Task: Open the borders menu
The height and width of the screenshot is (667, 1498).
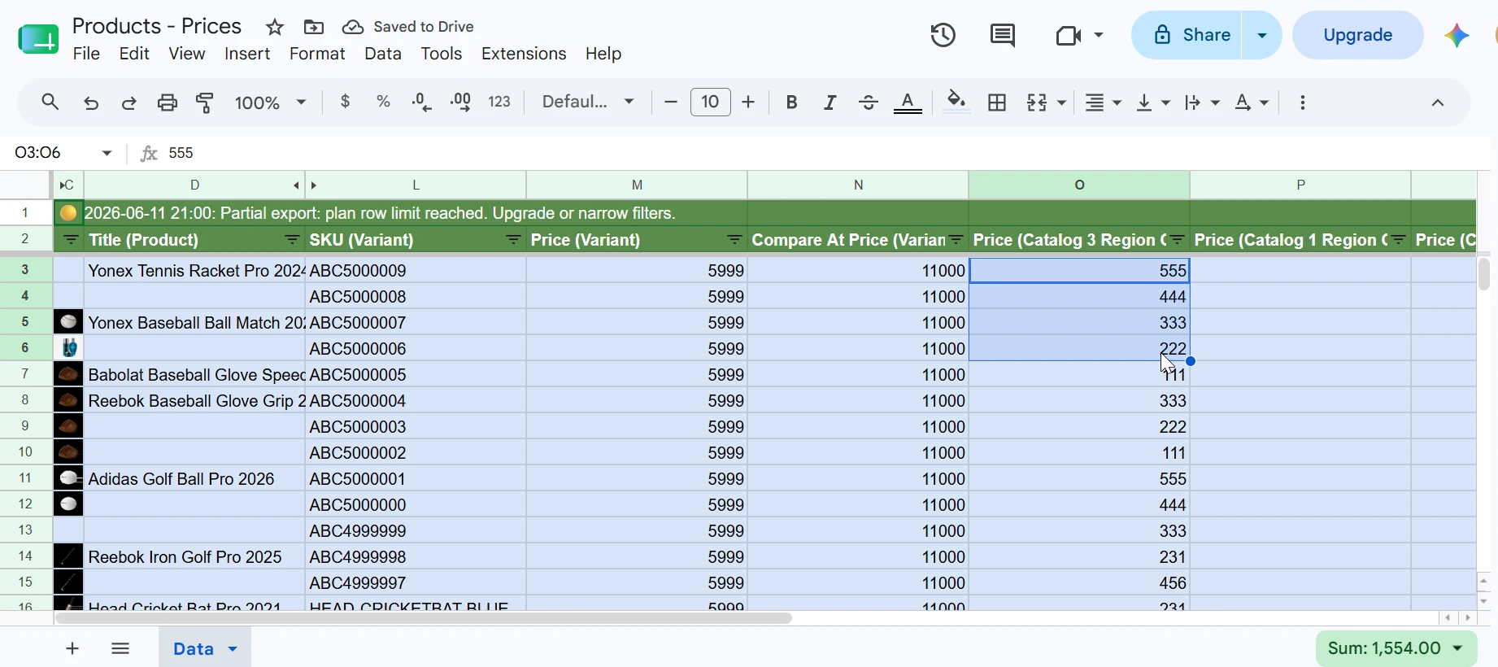Action: [997, 102]
